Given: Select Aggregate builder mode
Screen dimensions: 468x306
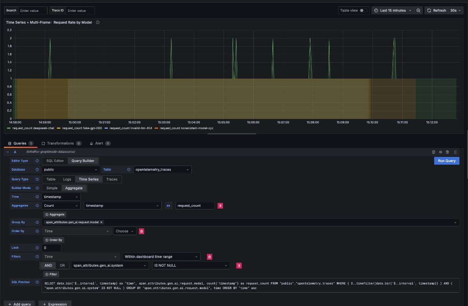Looking at the screenshot, I should point(74,188).
